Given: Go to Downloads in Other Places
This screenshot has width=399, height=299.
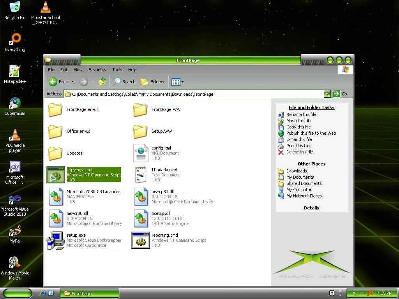Looking at the screenshot, I should 297,171.
